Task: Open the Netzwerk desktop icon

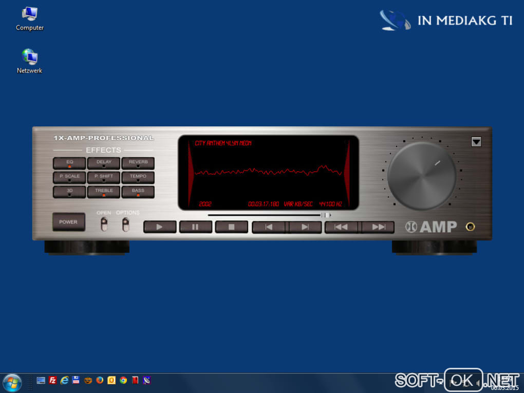Action: [x=29, y=62]
